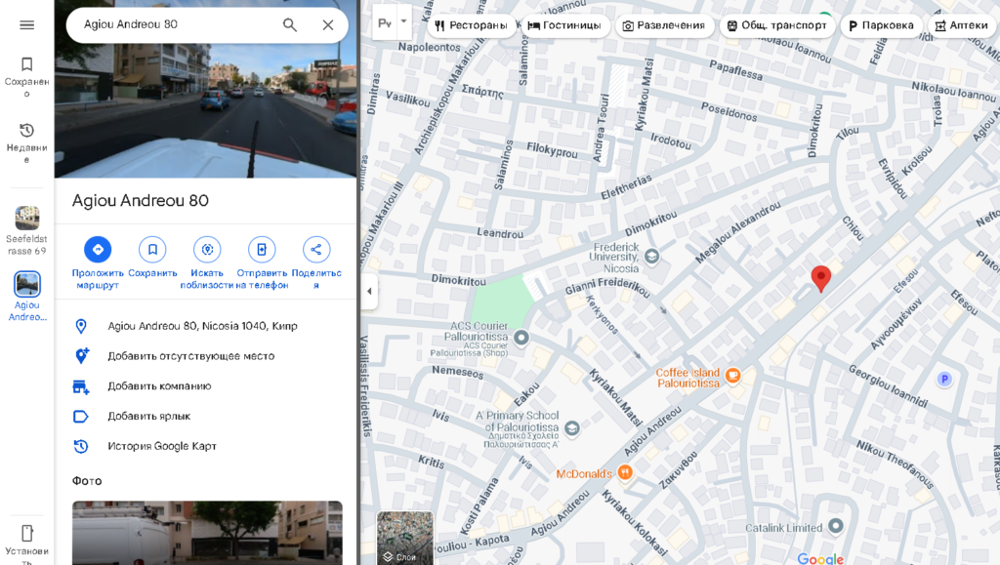The width and height of the screenshot is (1000, 565).
Task: Click Coffee Island Palouriotissa marker
Action: pyautogui.click(x=733, y=375)
